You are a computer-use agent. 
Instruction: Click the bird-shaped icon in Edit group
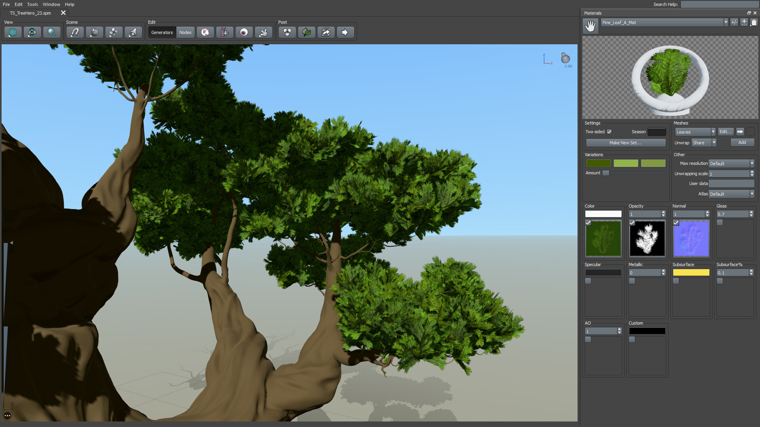[x=263, y=32]
